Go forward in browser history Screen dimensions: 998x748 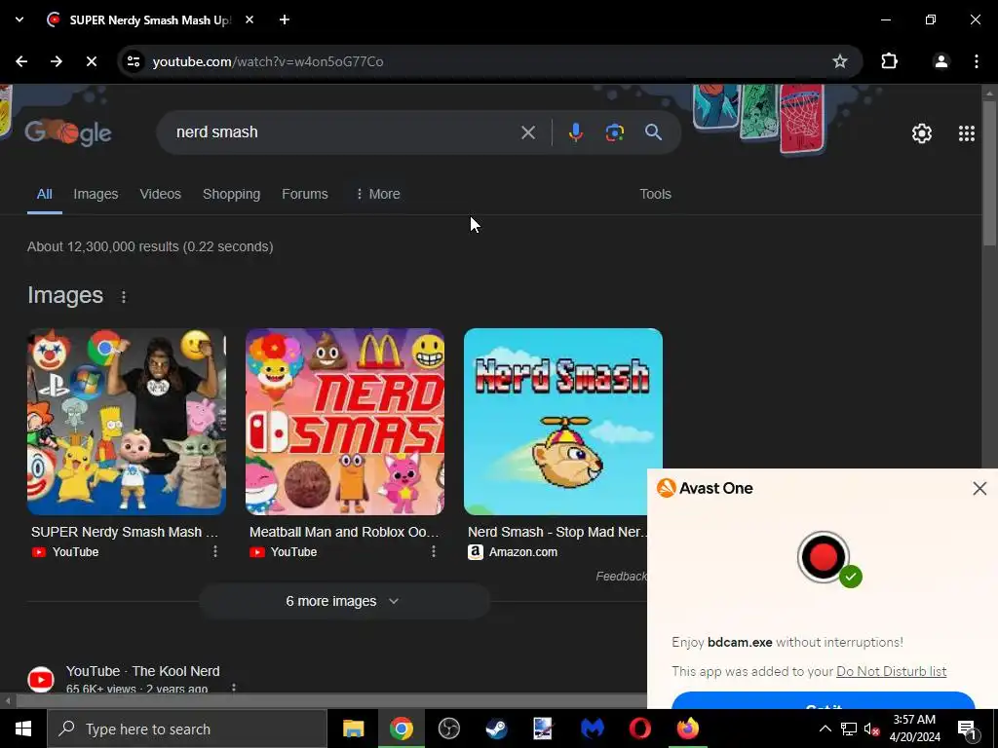click(x=57, y=61)
